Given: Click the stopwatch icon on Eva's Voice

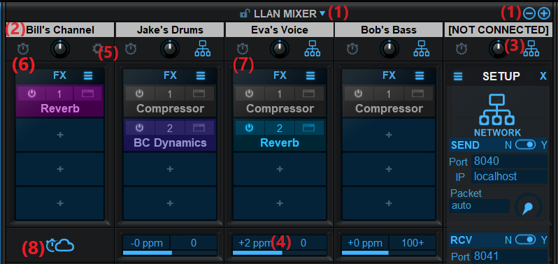Looking at the screenshot, I should (243, 49).
